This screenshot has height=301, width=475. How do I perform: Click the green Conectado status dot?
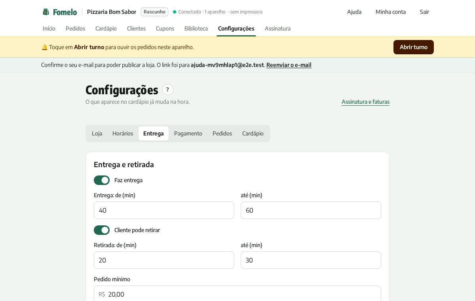click(175, 12)
